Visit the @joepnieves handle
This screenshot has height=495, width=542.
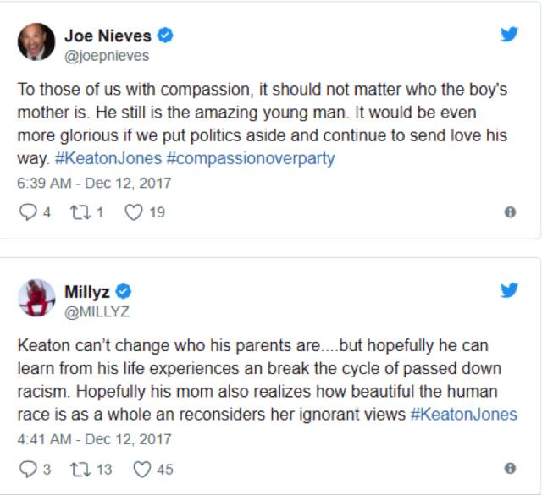[x=107, y=56]
